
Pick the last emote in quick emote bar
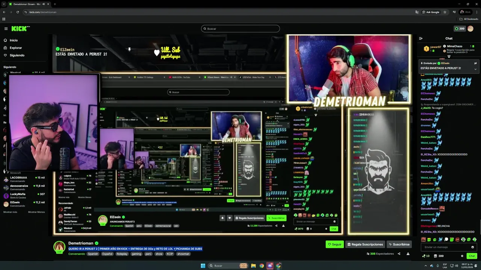474,239
